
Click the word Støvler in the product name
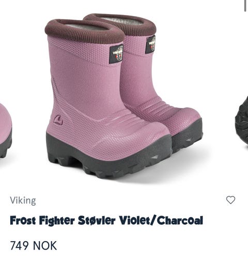(x=97, y=220)
